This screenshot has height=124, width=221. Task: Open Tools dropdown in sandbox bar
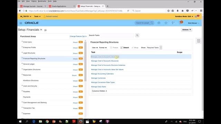pos(37,17)
